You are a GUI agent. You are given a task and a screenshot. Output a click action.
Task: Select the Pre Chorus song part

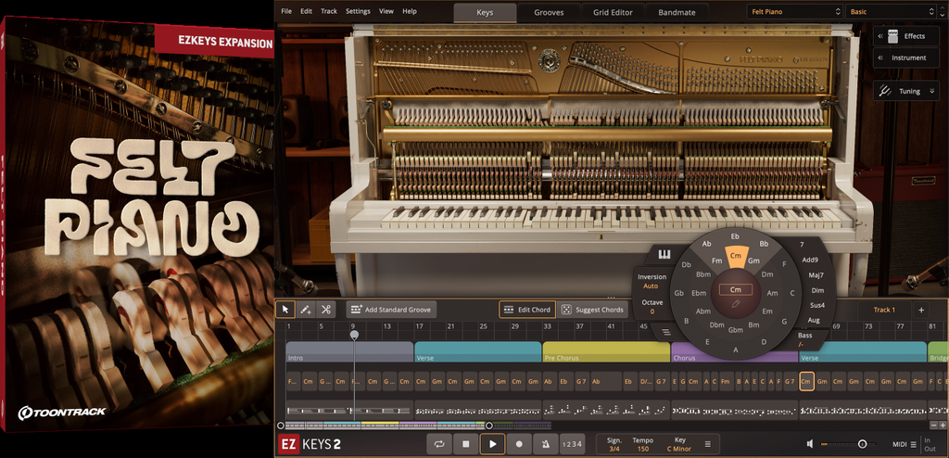click(x=606, y=352)
